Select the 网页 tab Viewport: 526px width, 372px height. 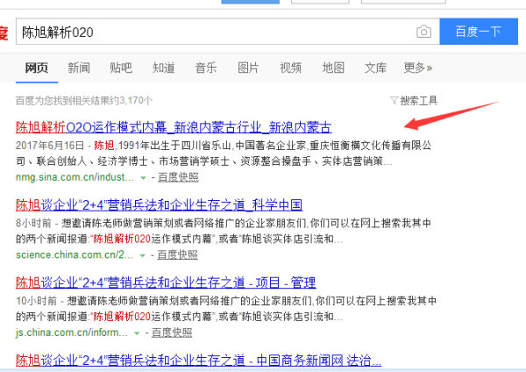(x=37, y=68)
